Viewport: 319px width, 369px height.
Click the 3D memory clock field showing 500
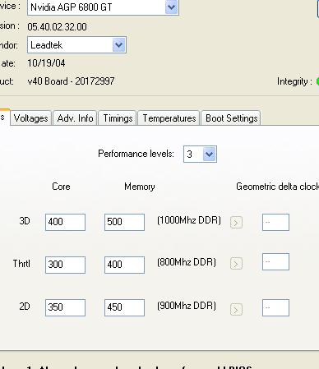pyautogui.click(x=124, y=222)
